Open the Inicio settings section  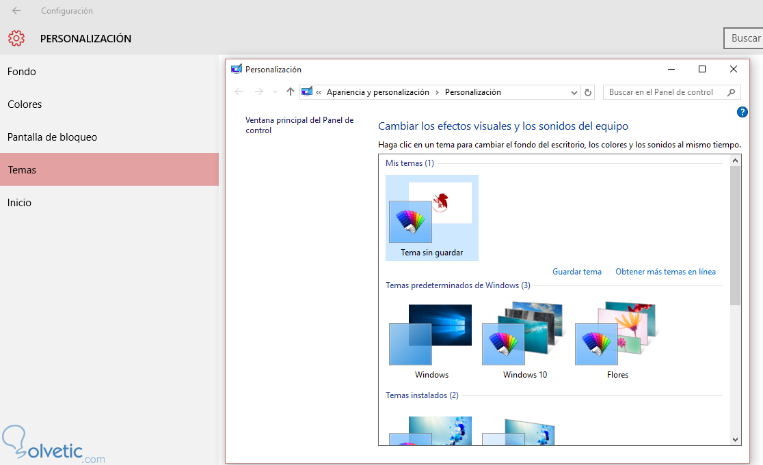pyautogui.click(x=109, y=203)
